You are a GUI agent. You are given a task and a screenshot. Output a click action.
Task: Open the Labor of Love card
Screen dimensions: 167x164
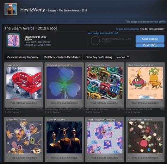pos(24,85)
